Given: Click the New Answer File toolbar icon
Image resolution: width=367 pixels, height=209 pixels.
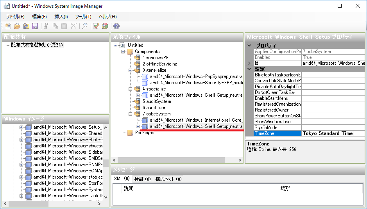Looking at the screenshot, I should coord(8,26).
